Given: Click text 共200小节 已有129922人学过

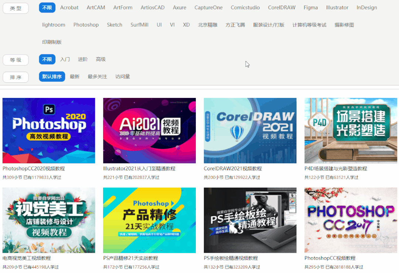Looking at the screenshot, I should click(232, 177).
